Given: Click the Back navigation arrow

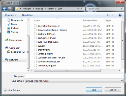Looking at the screenshot, I should (4, 9).
